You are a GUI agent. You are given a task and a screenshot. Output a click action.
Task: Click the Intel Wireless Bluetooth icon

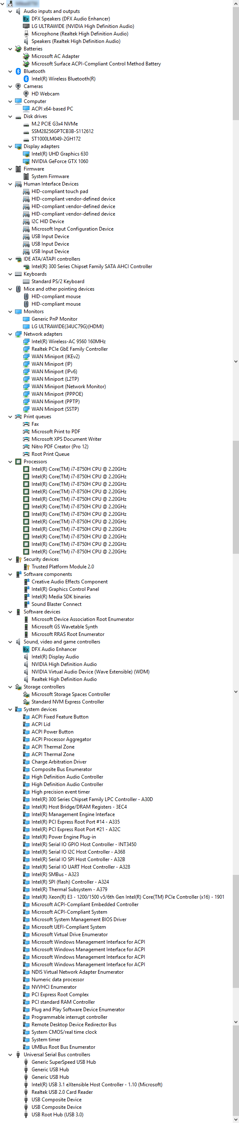26,79
